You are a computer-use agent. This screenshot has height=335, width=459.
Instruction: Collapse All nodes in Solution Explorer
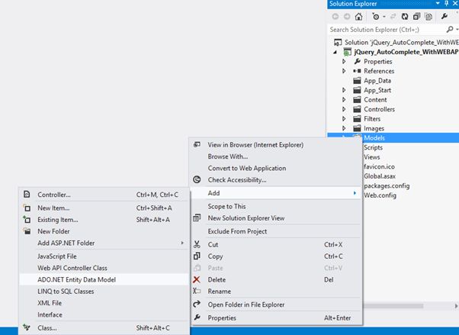(x=416, y=17)
